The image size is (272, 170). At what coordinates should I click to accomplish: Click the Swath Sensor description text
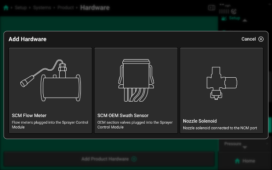coord(135,125)
